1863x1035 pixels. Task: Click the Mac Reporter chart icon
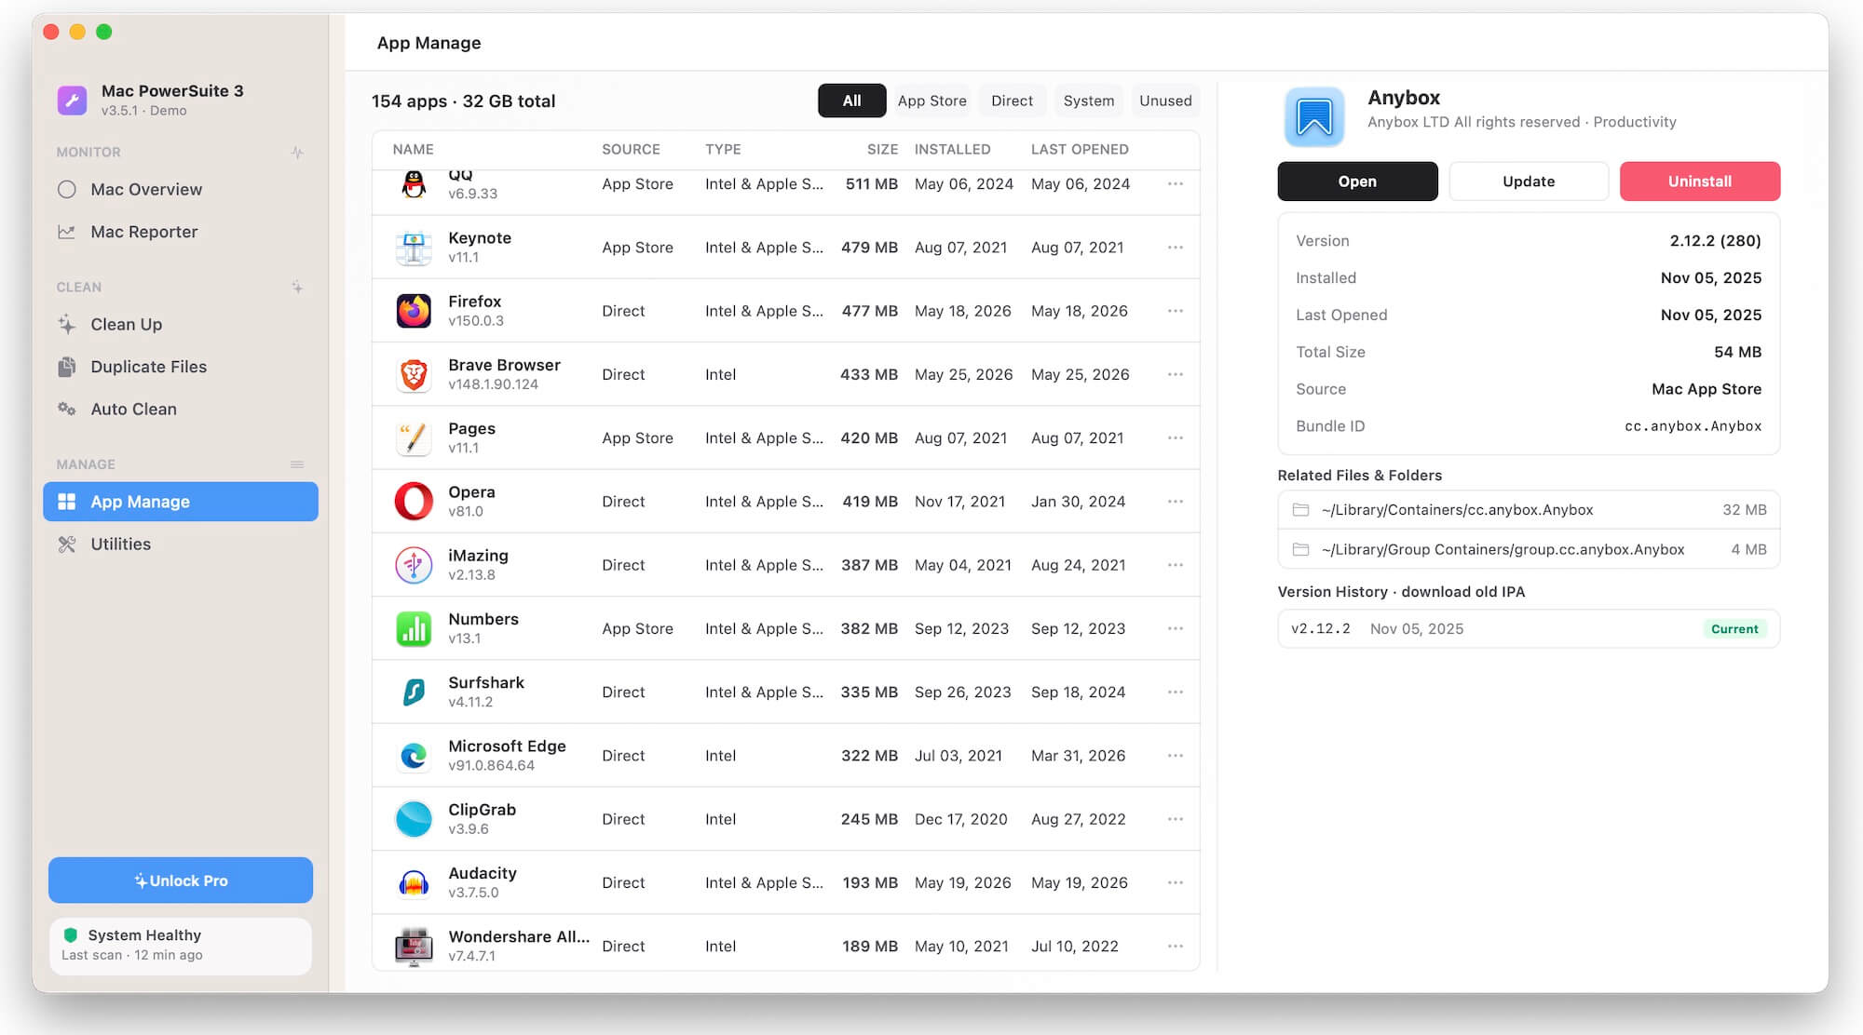pos(67,232)
